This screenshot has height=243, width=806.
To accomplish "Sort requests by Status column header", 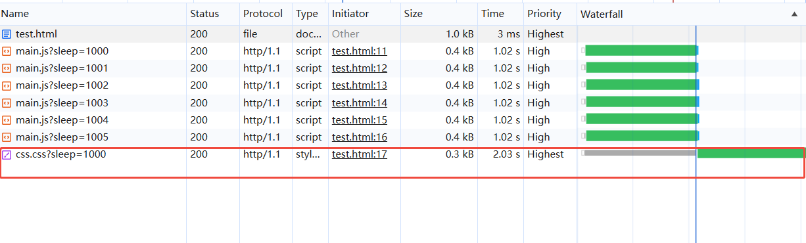I will point(204,14).
